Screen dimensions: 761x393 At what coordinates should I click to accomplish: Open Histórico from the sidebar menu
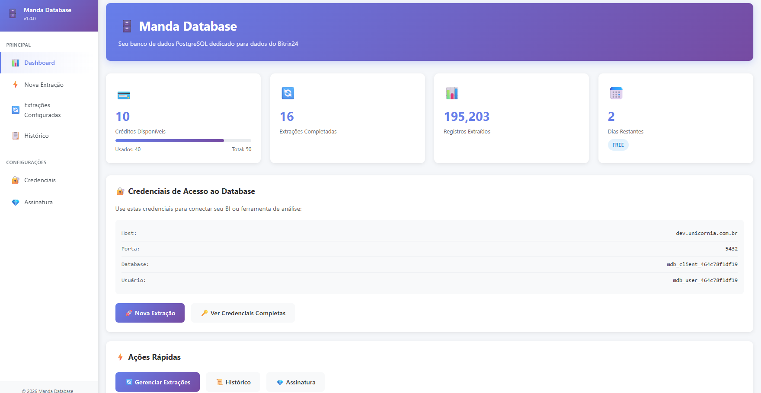36,136
